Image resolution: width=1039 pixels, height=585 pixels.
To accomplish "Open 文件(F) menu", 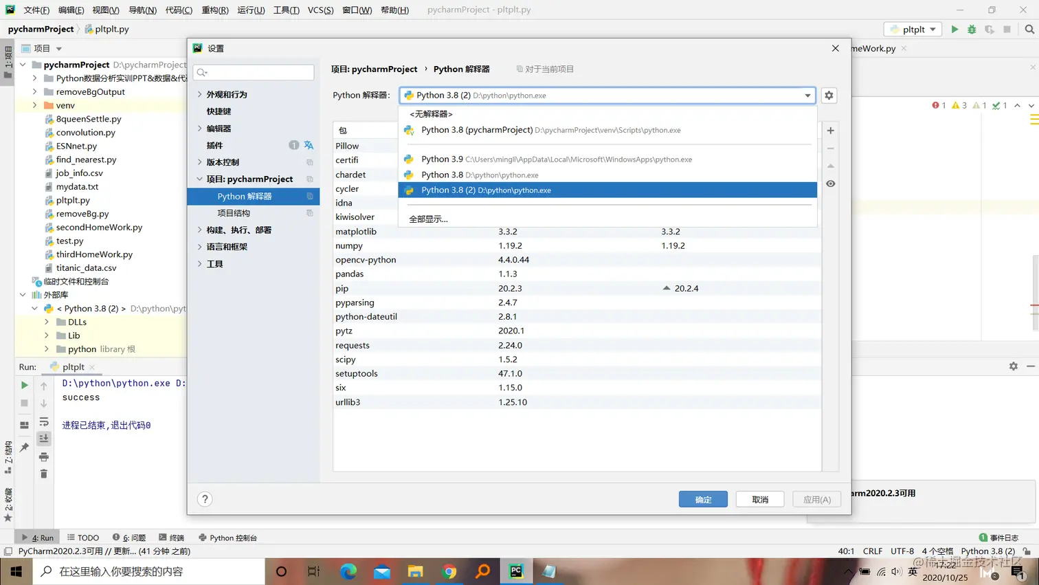I will pos(36,10).
